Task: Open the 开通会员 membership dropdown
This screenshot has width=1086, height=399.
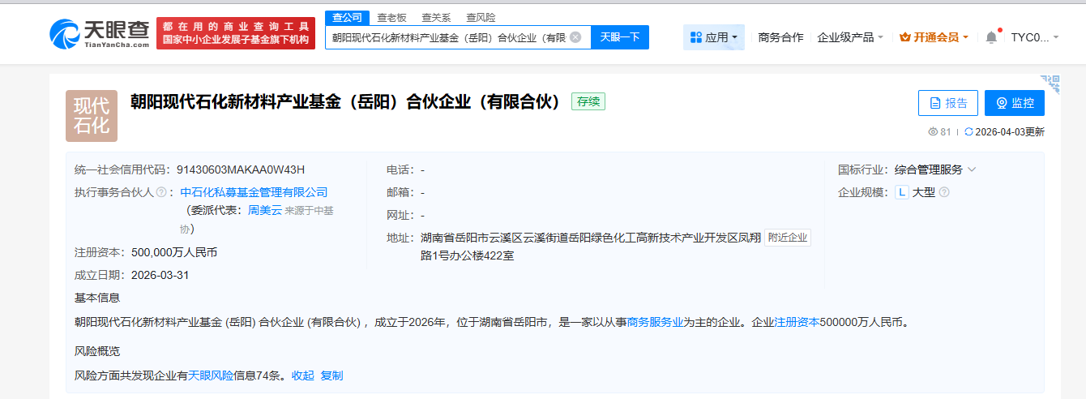Action: pos(934,37)
